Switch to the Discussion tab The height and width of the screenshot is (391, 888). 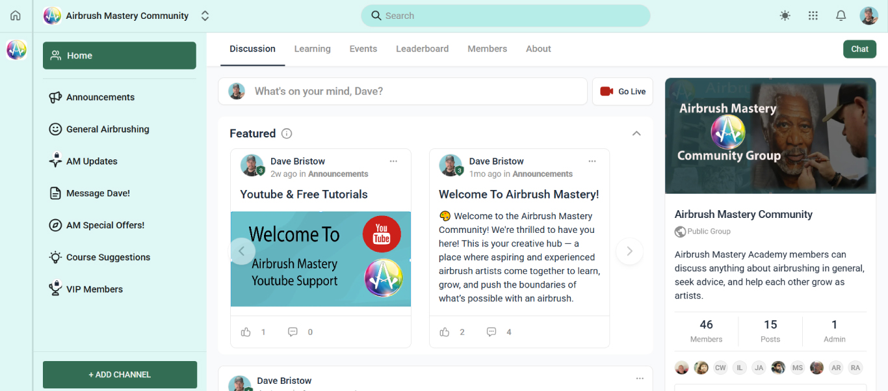click(252, 49)
